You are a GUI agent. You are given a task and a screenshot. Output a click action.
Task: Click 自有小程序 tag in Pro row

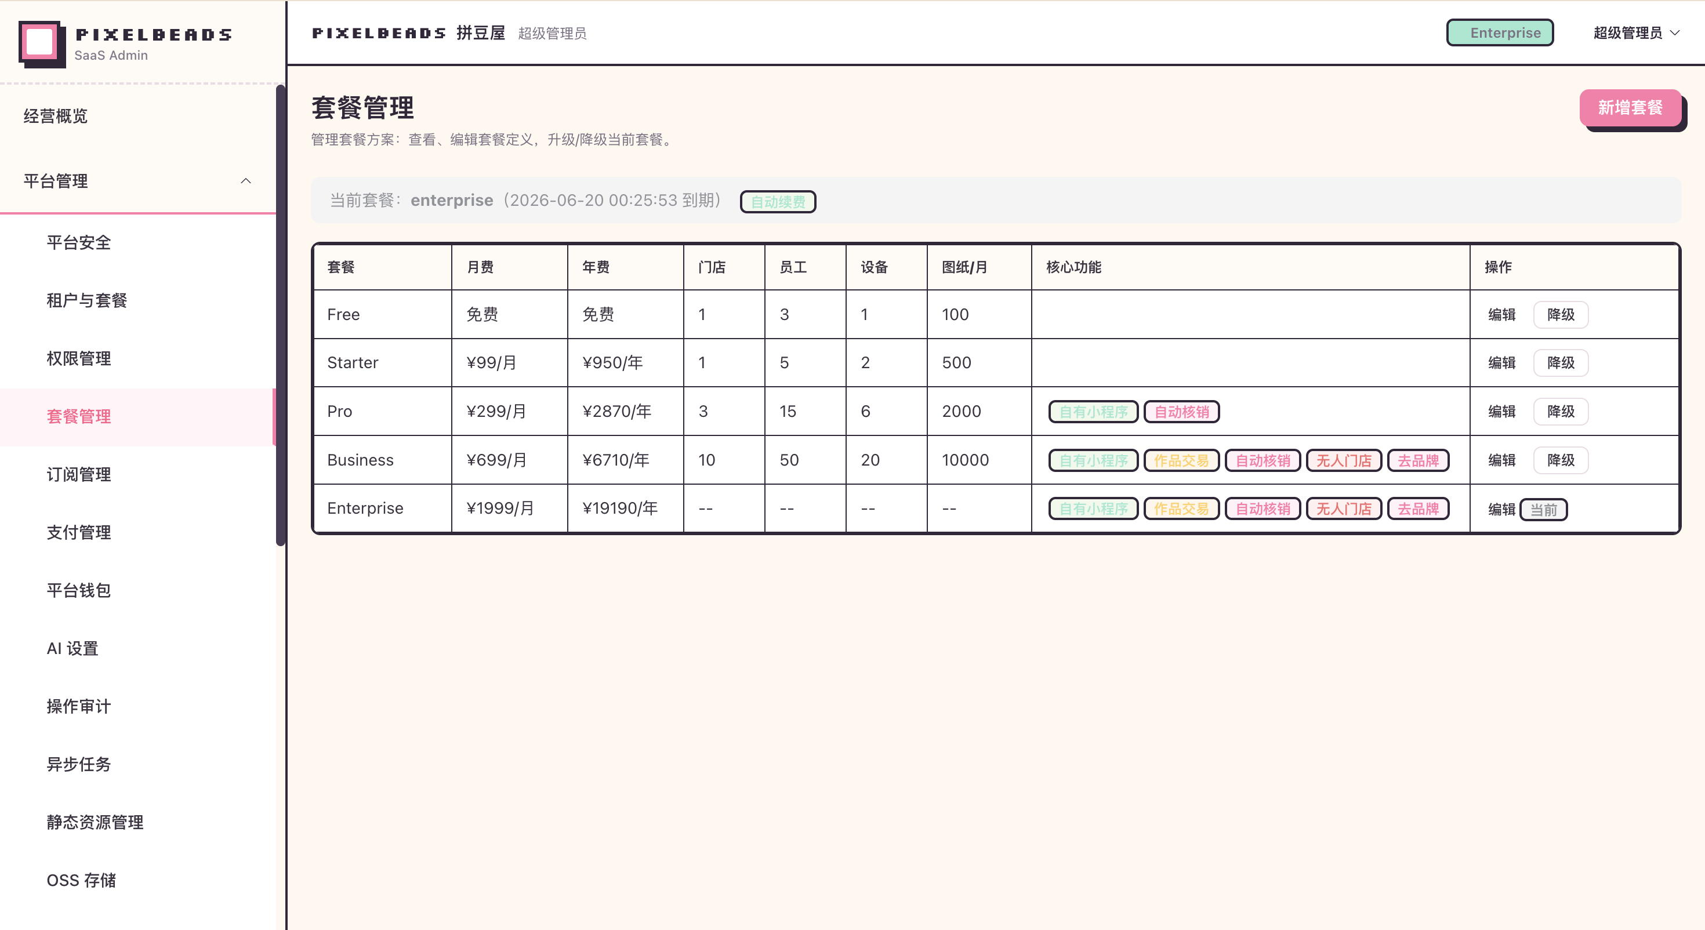tap(1093, 412)
